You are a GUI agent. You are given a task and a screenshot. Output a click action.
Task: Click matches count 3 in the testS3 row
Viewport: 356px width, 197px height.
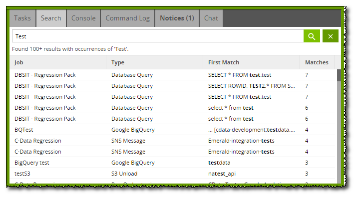pyautogui.click(x=307, y=174)
